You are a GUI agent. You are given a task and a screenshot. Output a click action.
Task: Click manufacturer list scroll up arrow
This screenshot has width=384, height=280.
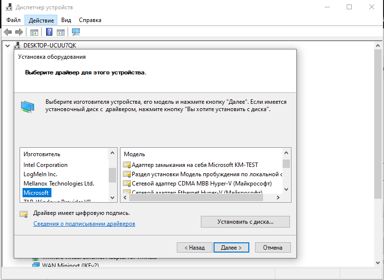click(x=113, y=153)
